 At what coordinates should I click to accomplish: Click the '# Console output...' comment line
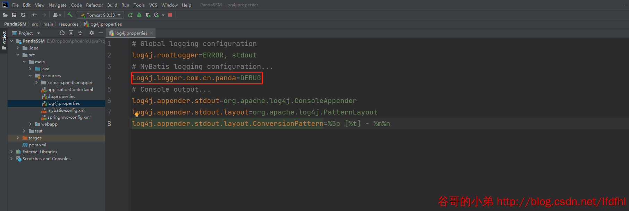(x=171, y=89)
